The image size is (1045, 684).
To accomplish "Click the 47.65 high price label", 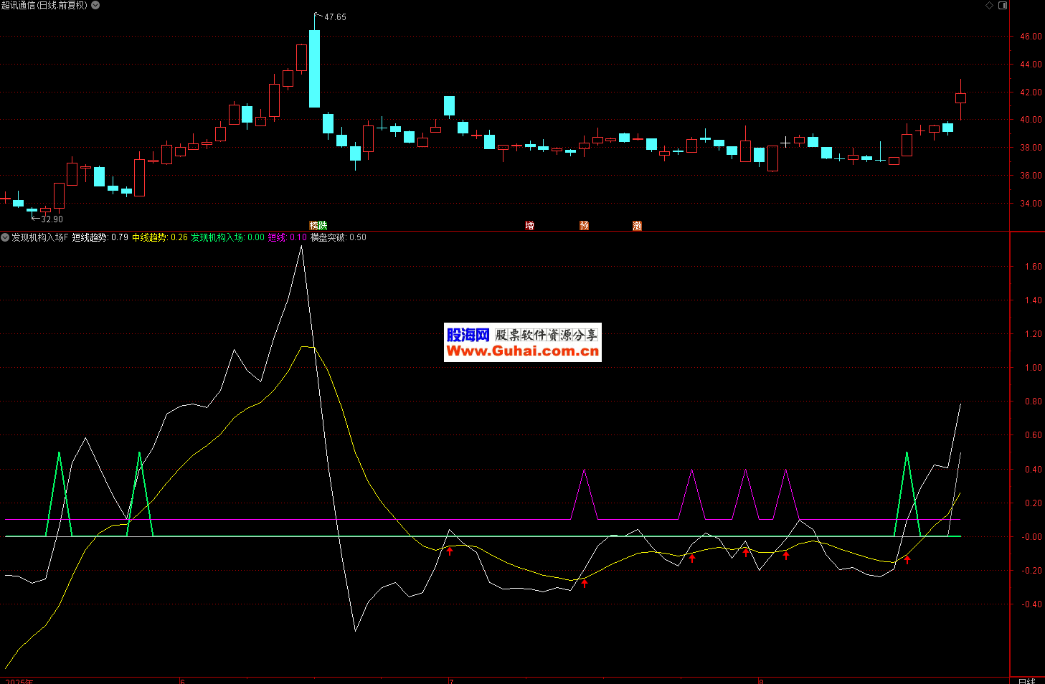I will point(335,17).
